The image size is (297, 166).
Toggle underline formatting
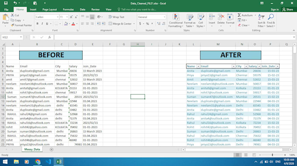click(47, 24)
